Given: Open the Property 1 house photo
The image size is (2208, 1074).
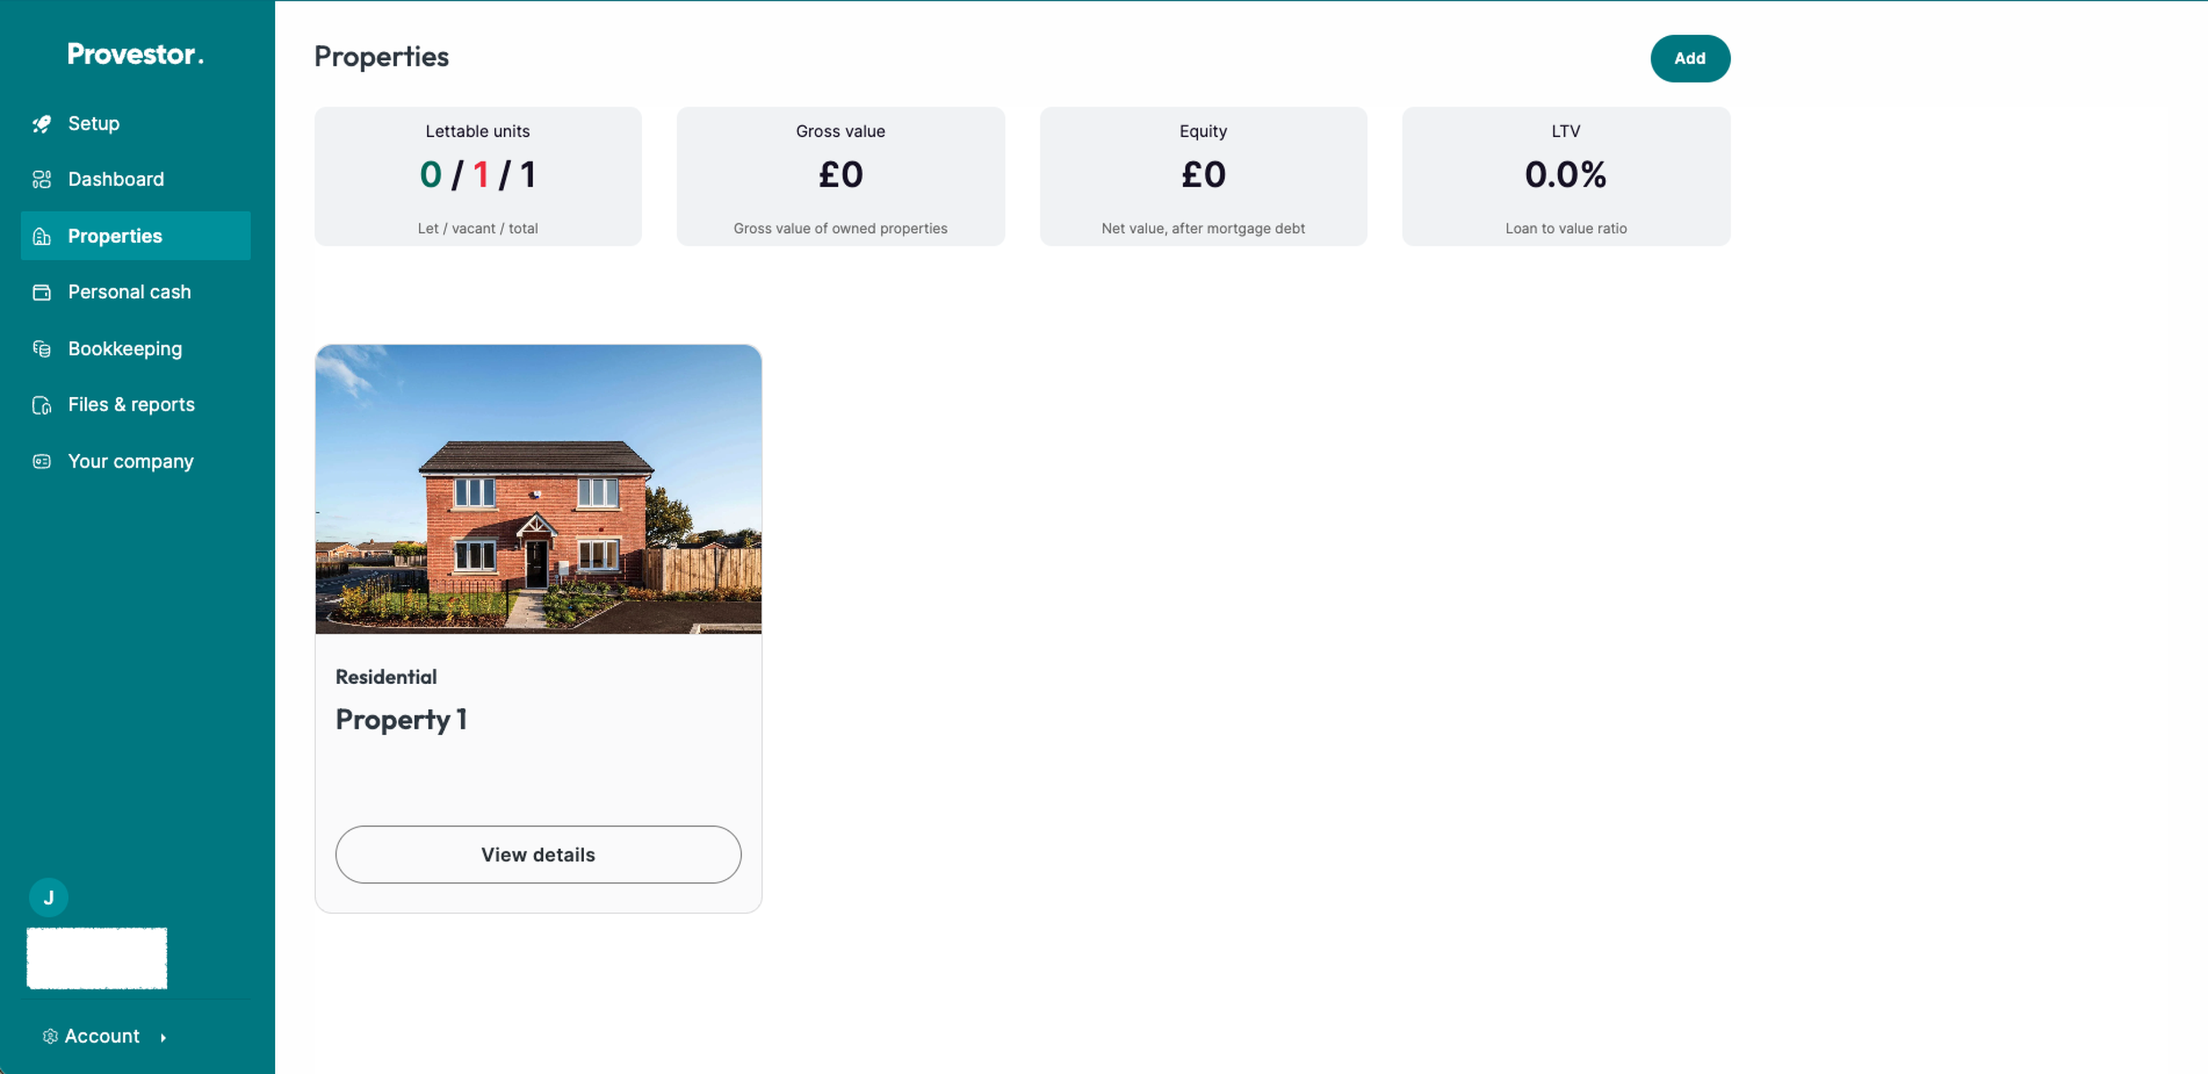Looking at the screenshot, I should pos(538,489).
